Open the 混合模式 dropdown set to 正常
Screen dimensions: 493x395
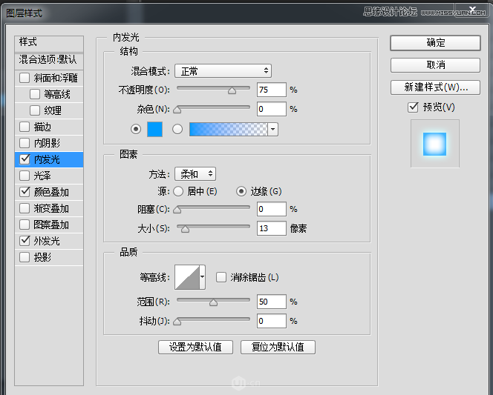(x=223, y=71)
